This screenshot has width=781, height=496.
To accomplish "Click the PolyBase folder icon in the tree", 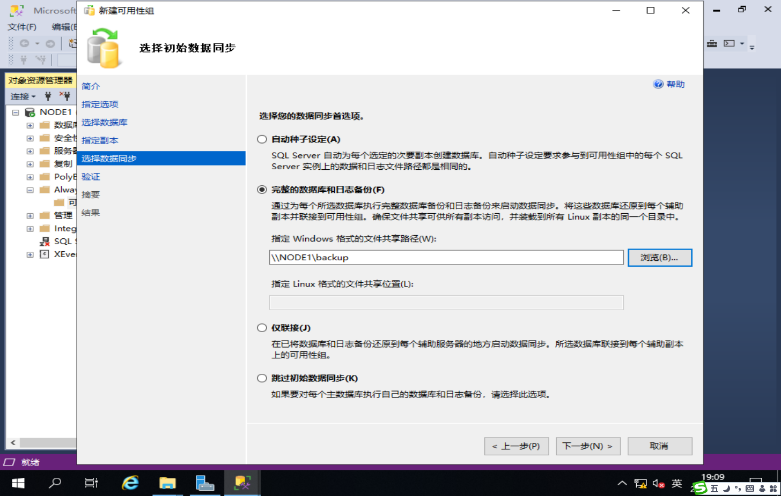I will tap(45, 176).
